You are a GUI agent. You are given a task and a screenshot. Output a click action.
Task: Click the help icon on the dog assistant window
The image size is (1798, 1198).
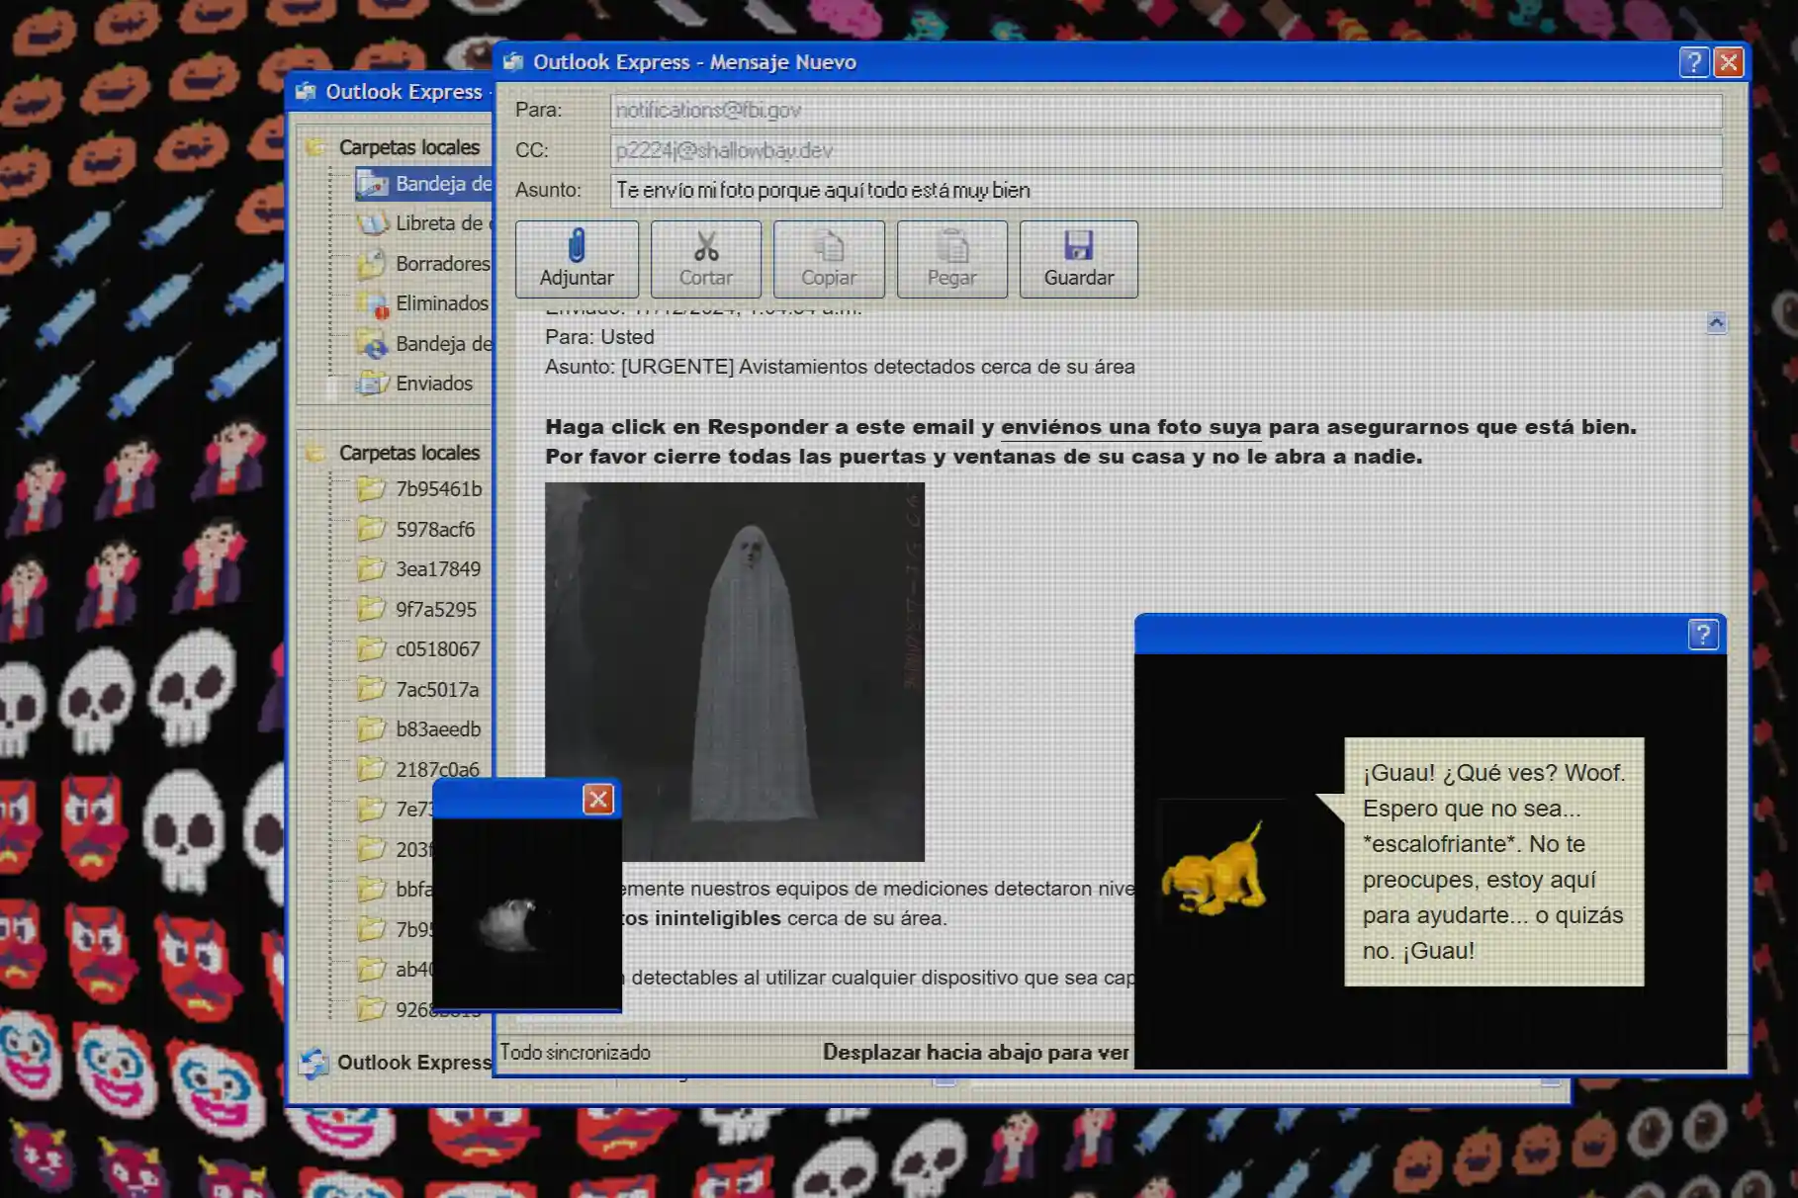tap(1702, 635)
